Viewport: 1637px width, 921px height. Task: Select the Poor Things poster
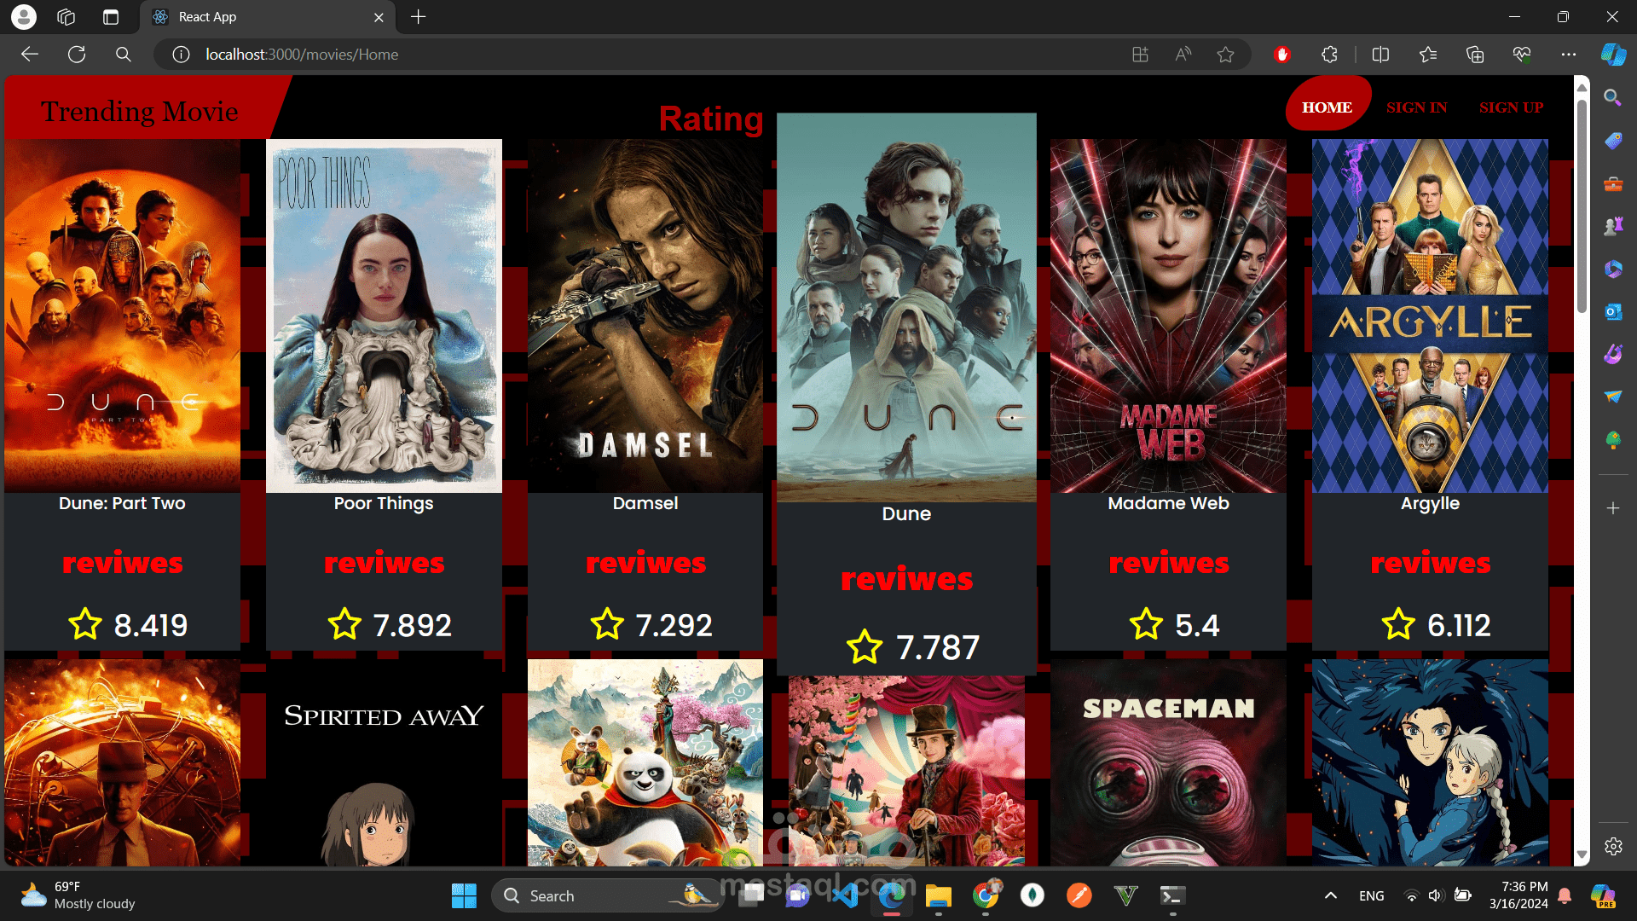(384, 316)
